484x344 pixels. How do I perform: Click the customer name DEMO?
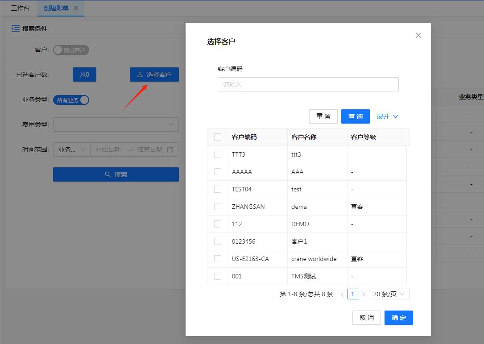pos(300,224)
